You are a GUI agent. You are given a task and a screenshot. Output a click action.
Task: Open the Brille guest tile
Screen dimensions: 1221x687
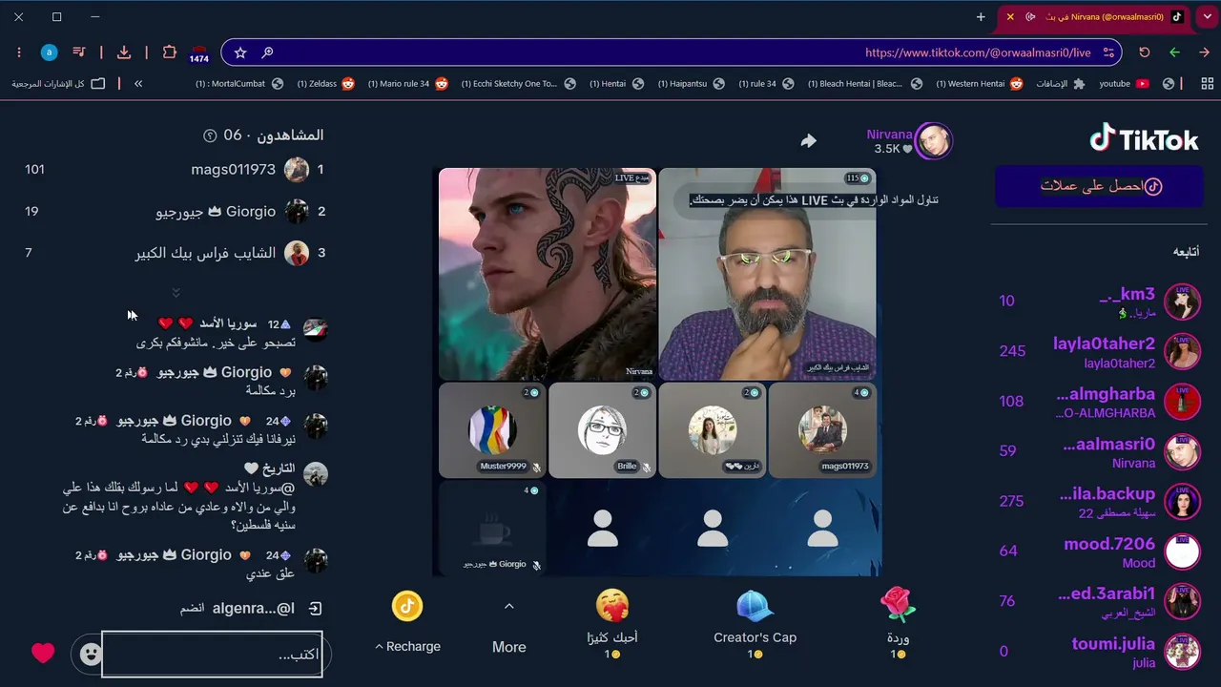coord(602,430)
